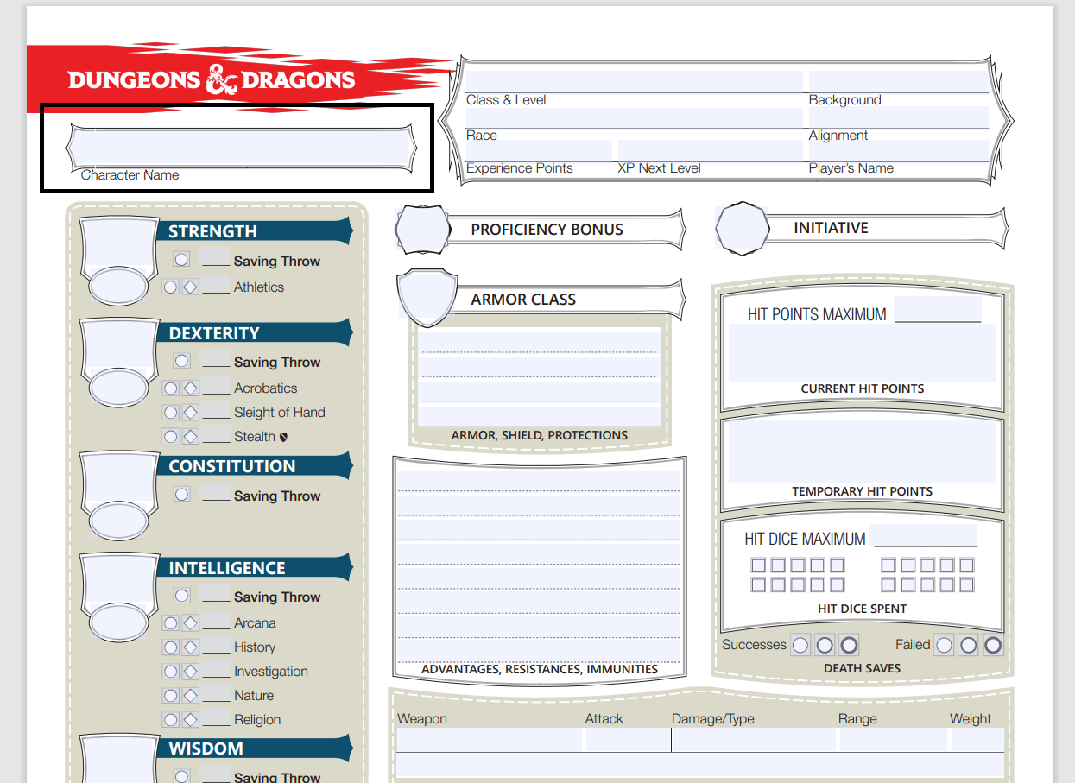Mark first death save Success circle

800,645
